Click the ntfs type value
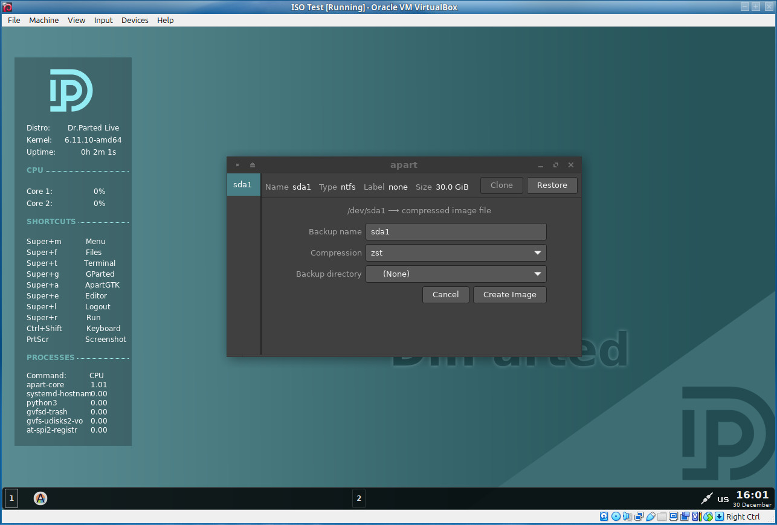Screen dimensions: 777x525 pos(348,187)
